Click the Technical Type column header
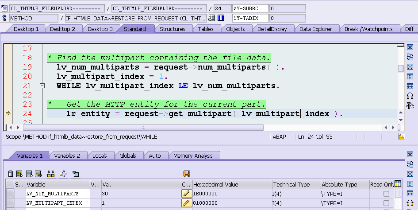 pyautogui.click(x=296, y=184)
